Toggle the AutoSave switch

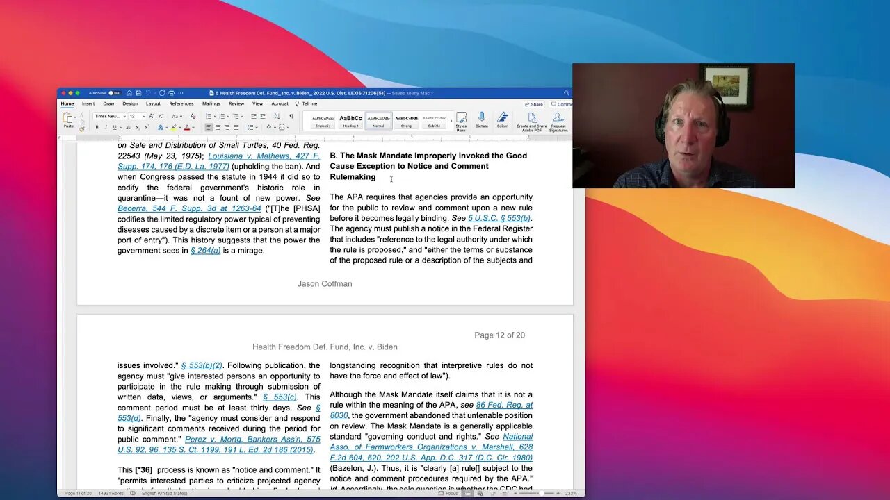(114, 93)
